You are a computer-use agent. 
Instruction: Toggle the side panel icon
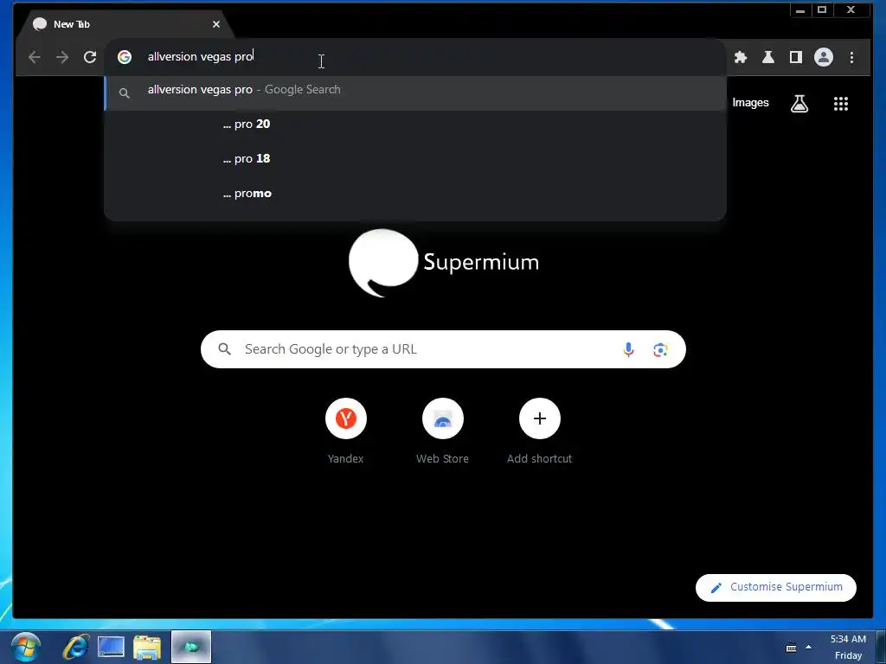[796, 57]
